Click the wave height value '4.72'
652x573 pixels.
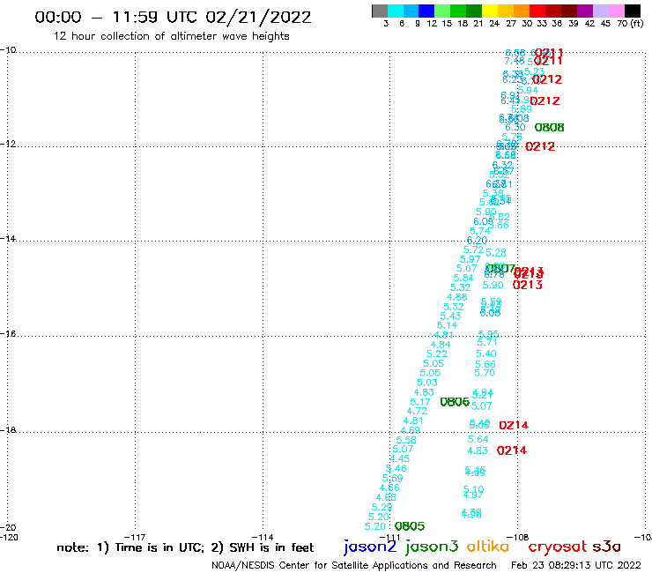pyautogui.click(x=417, y=411)
